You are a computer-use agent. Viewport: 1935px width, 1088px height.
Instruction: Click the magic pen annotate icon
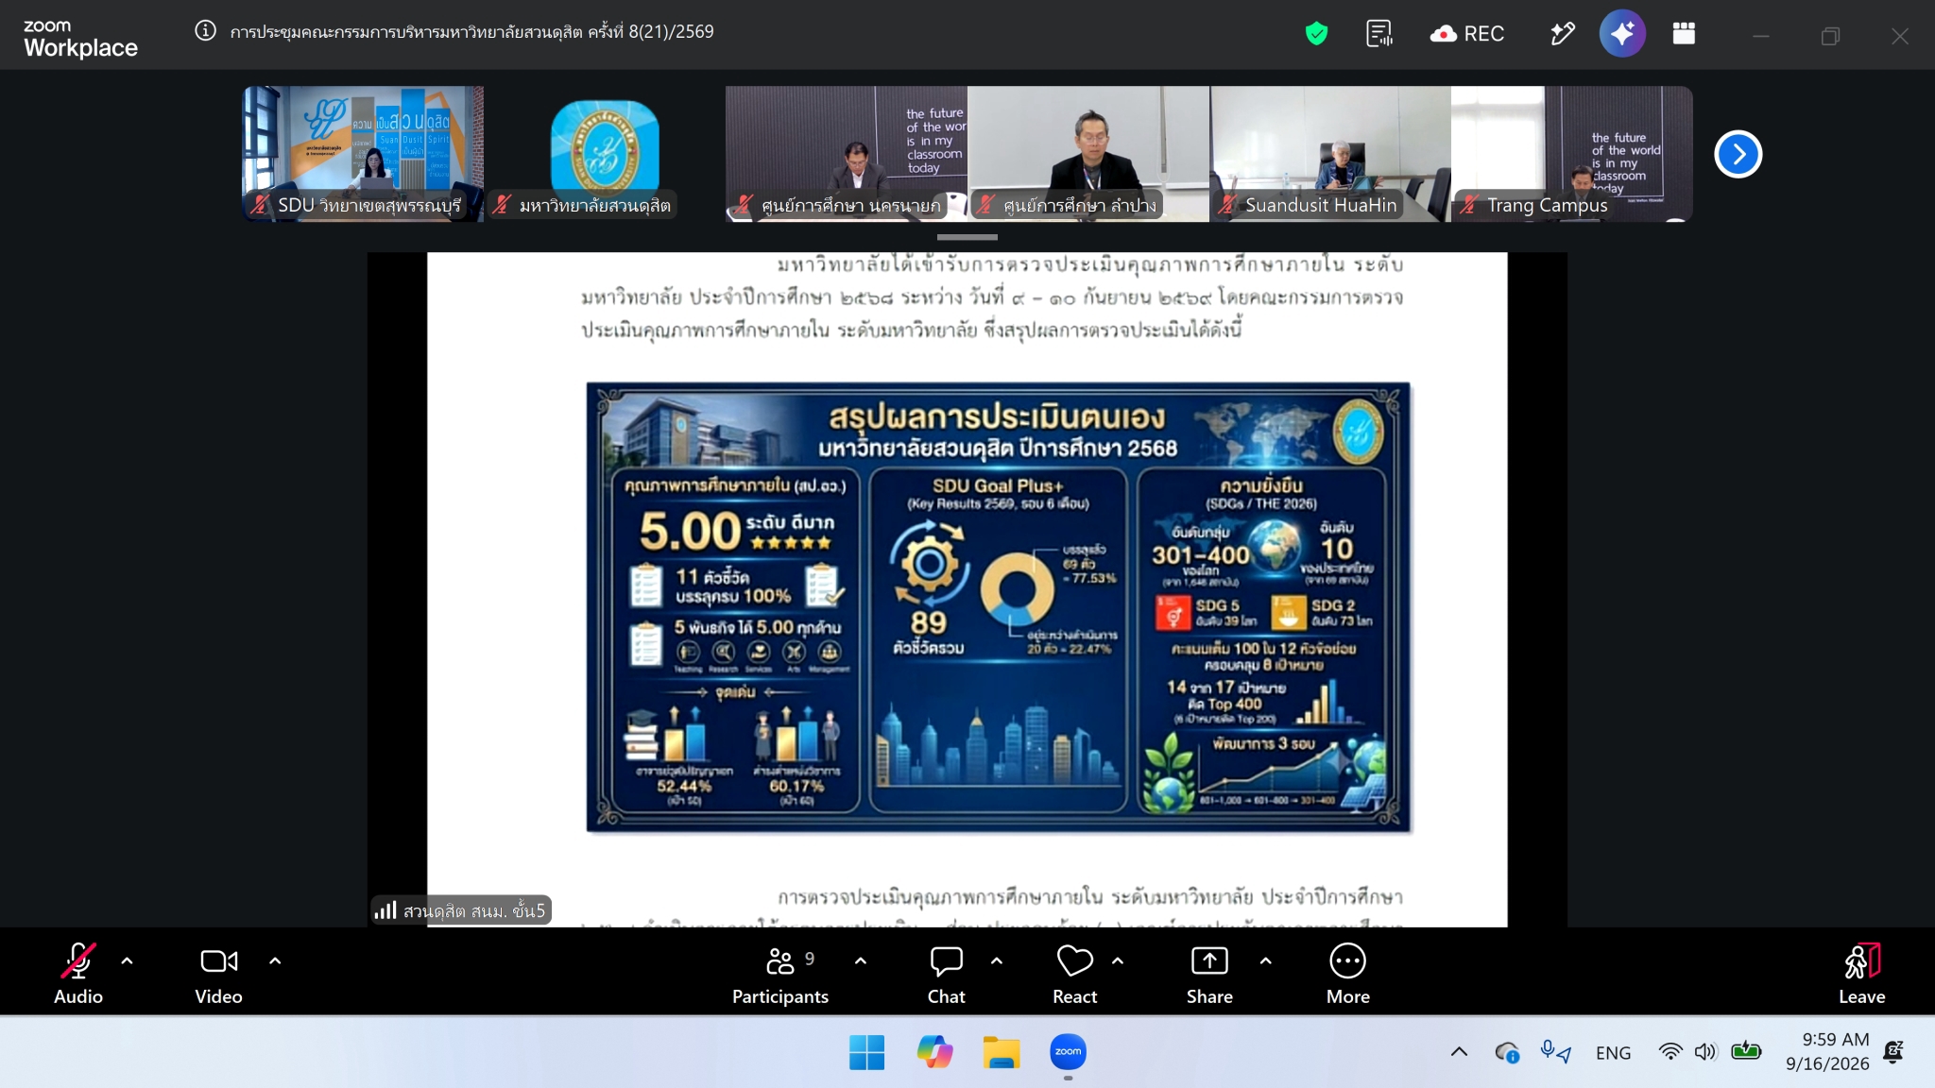(1563, 34)
